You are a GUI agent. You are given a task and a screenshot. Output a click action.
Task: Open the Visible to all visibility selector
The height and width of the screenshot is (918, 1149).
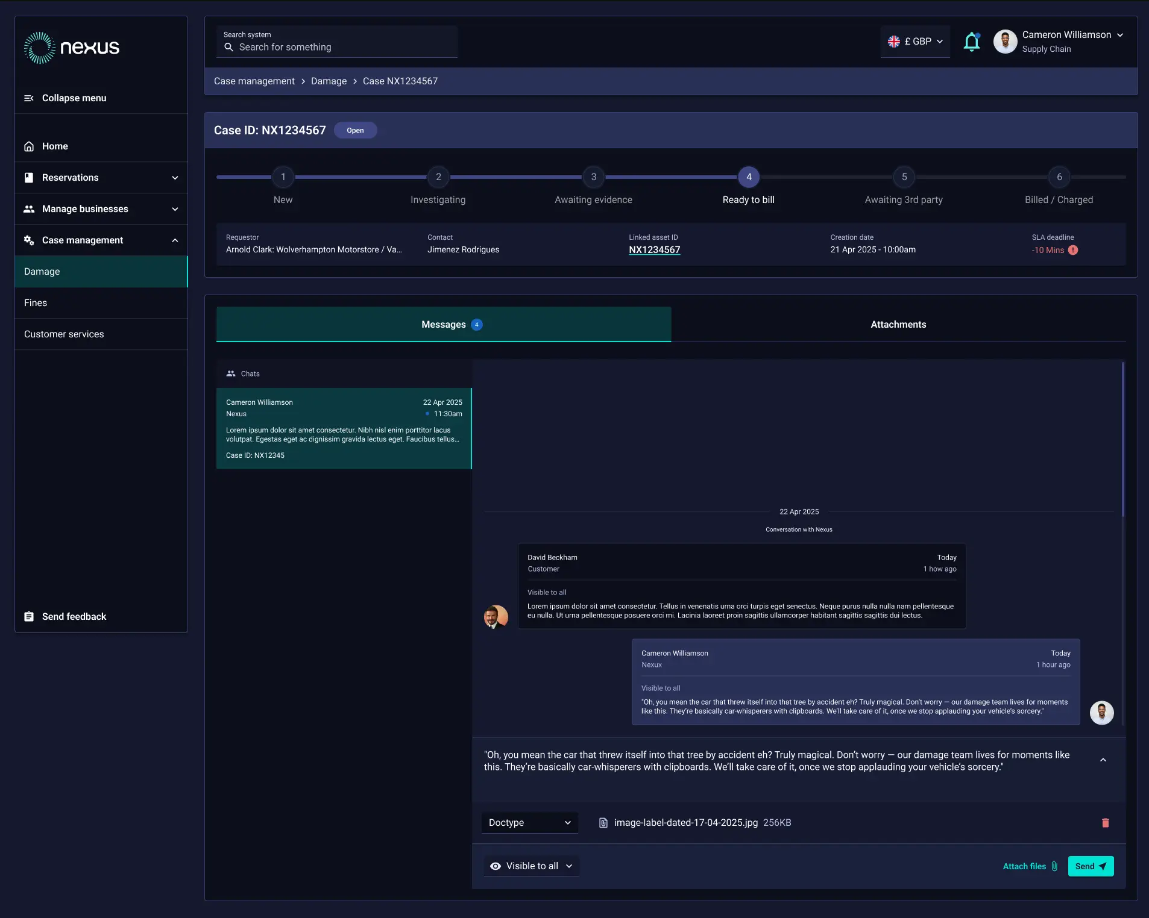tap(531, 866)
